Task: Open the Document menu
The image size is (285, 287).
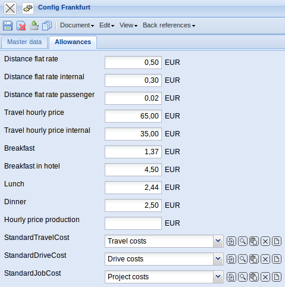Action: 77,26
